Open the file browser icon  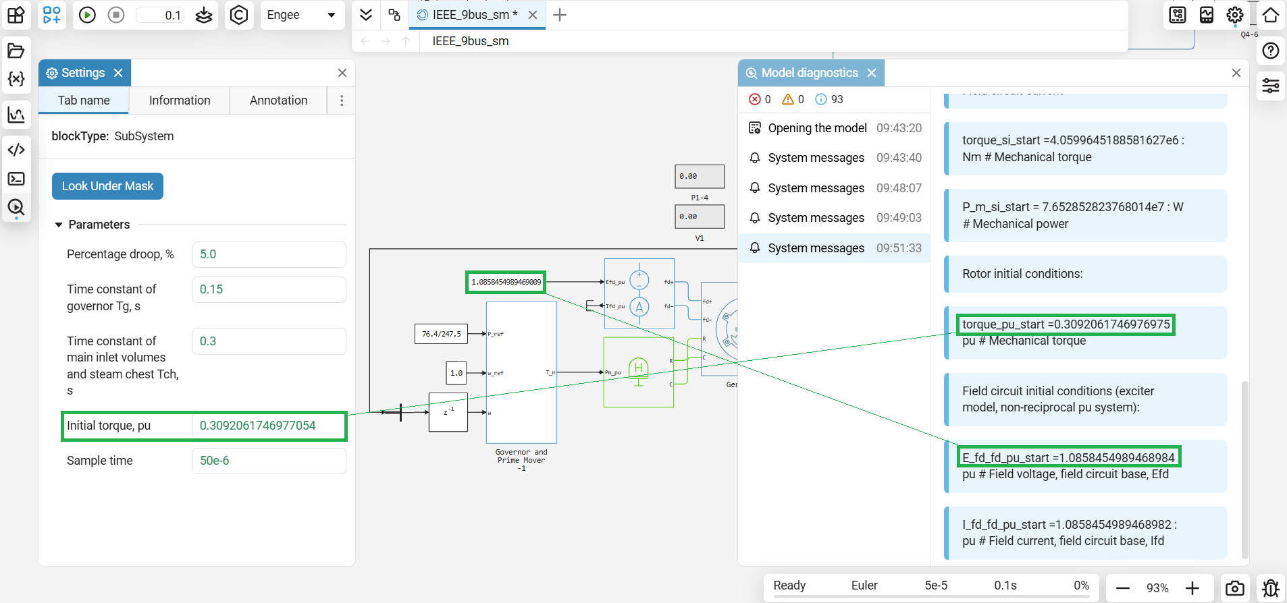pyautogui.click(x=16, y=51)
